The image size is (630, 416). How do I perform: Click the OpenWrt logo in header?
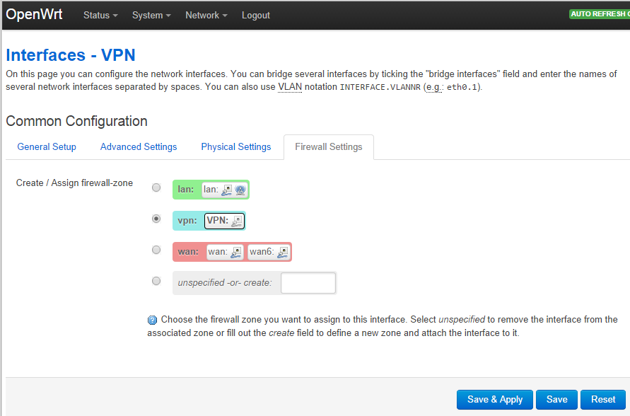click(x=35, y=15)
